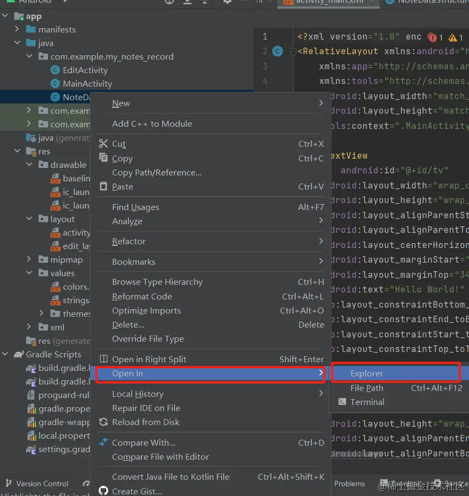This screenshot has height=496, width=469.
Task: Open the Bookmarks submenu
Action: (x=211, y=262)
